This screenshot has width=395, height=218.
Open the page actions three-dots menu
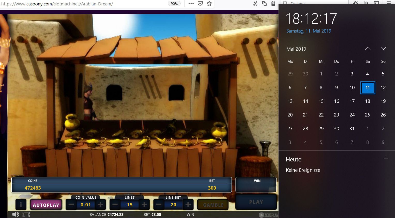pos(191,4)
